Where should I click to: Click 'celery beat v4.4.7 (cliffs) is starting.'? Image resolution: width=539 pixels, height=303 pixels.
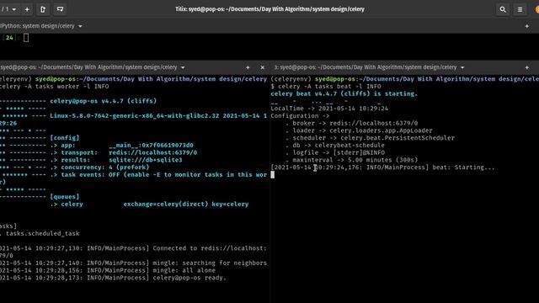click(x=344, y=93)
